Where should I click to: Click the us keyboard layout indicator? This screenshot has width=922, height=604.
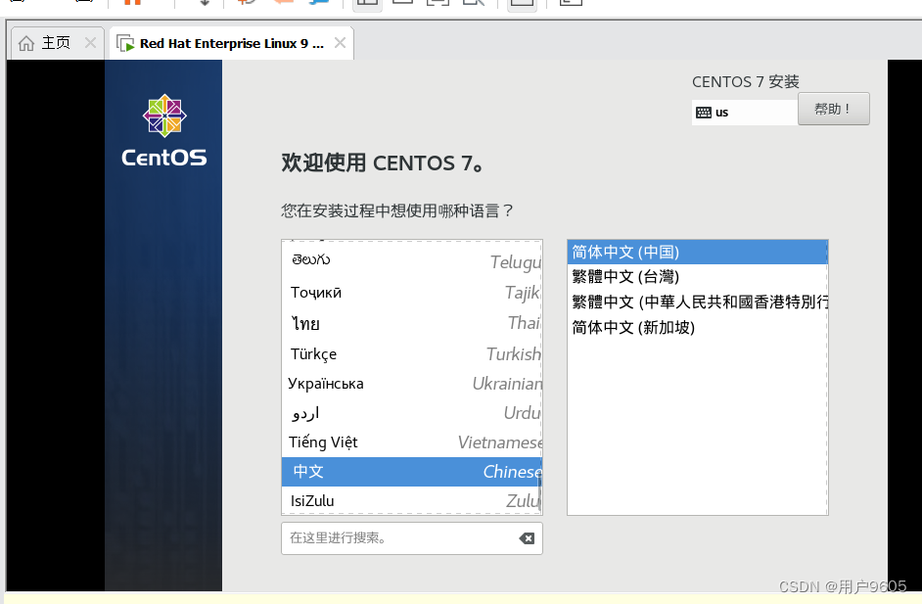[x=745, y=113]
